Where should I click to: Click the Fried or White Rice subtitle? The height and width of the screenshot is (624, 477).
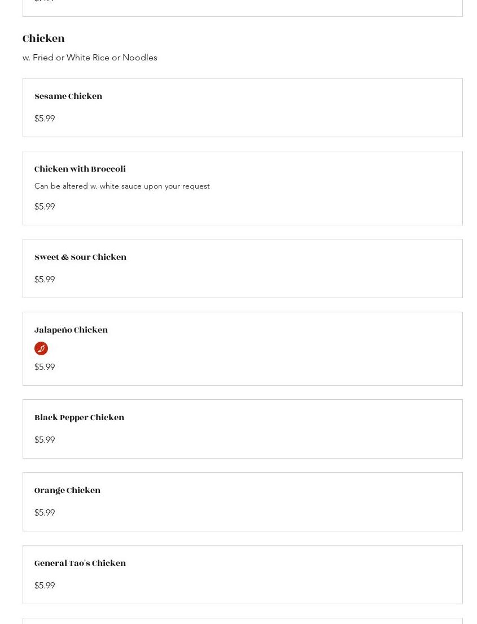(x=90, y=58)
